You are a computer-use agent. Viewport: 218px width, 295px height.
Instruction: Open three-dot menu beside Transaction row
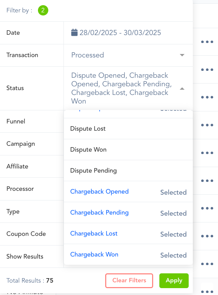coord(207,69)
